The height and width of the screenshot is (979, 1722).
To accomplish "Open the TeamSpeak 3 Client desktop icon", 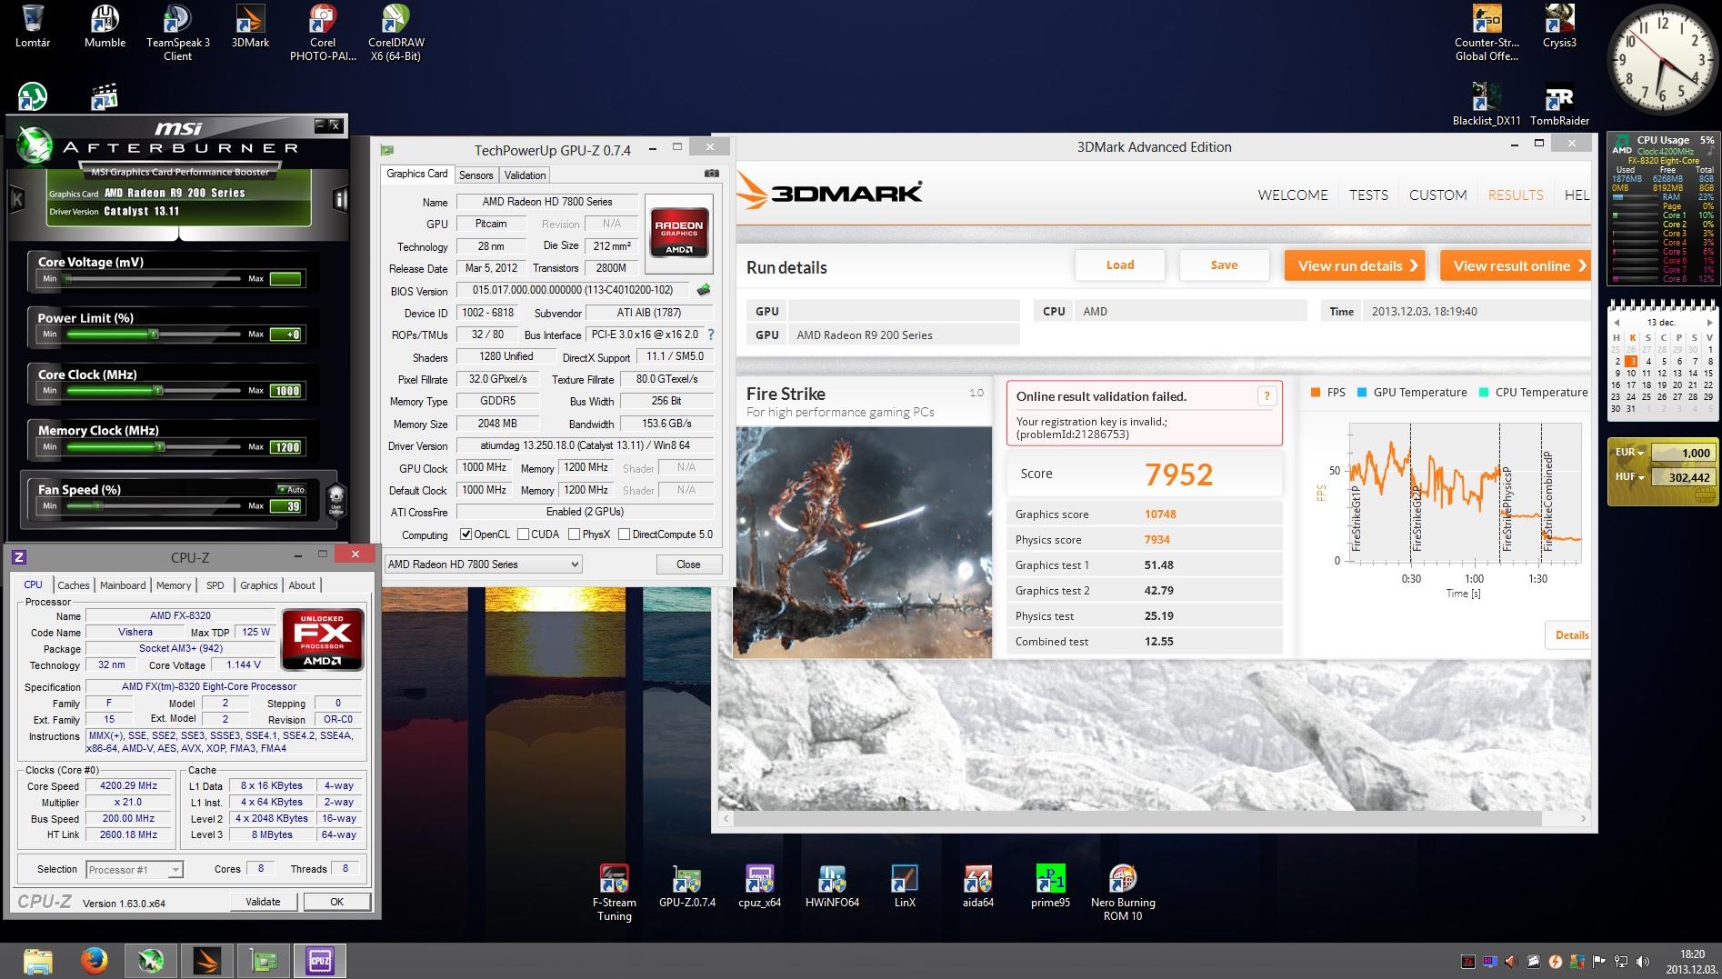I will point(177,33).
